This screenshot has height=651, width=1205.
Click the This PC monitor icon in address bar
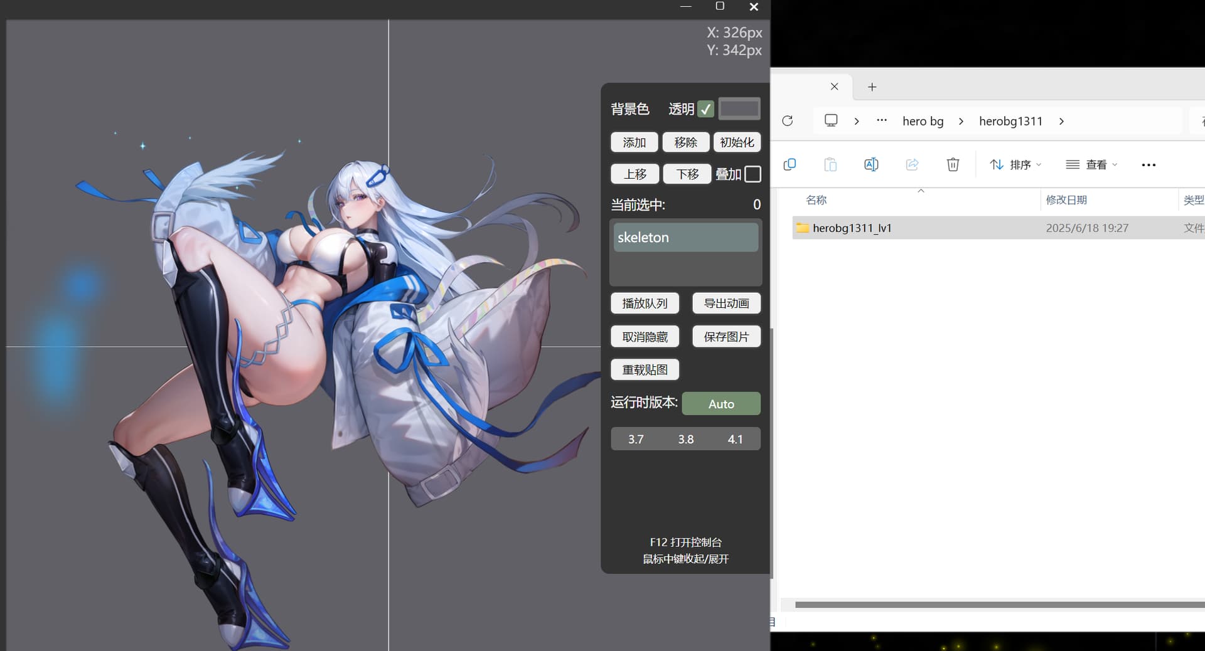tap(831, 120)
